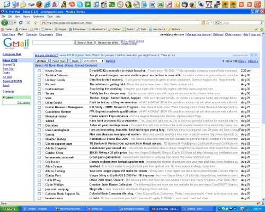Open the Compose Mail link
The height and width of the screenshot is (212, 265).
[x=12, y=54]
